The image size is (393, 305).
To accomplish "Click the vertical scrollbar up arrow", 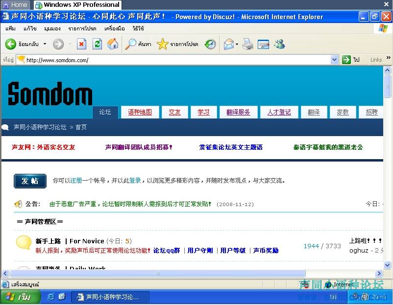I will pyautogui.click(x=387, y=70).
